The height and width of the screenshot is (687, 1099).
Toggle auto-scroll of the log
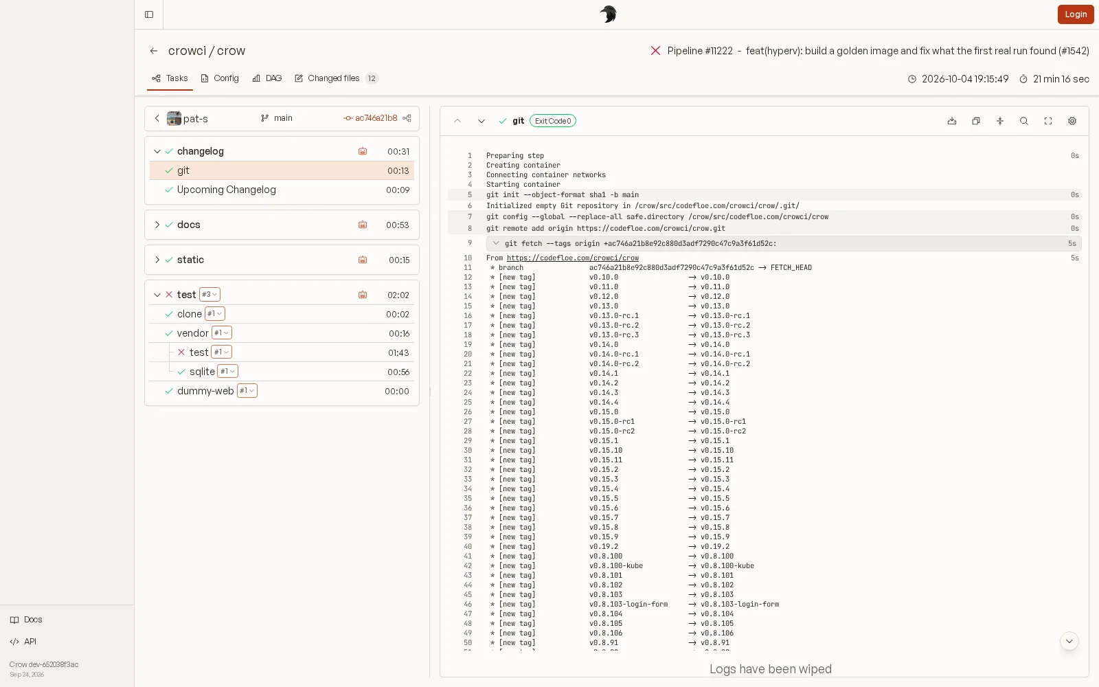coord(1000,121)
